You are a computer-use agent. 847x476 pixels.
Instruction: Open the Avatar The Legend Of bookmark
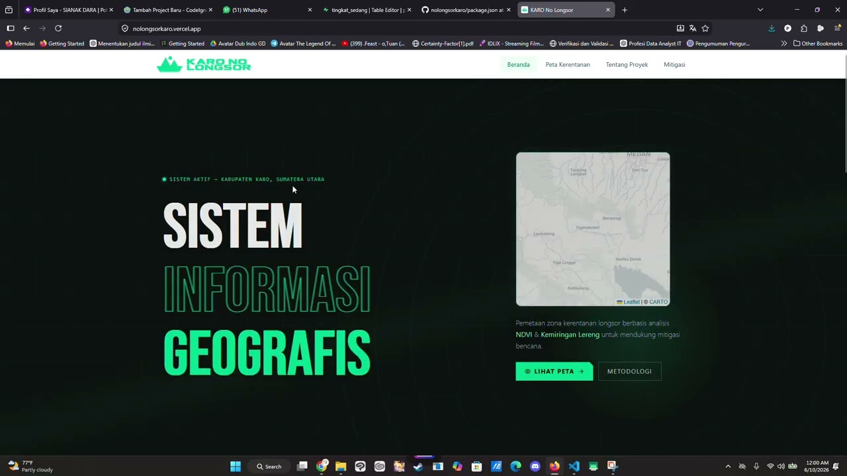[303, 44]
